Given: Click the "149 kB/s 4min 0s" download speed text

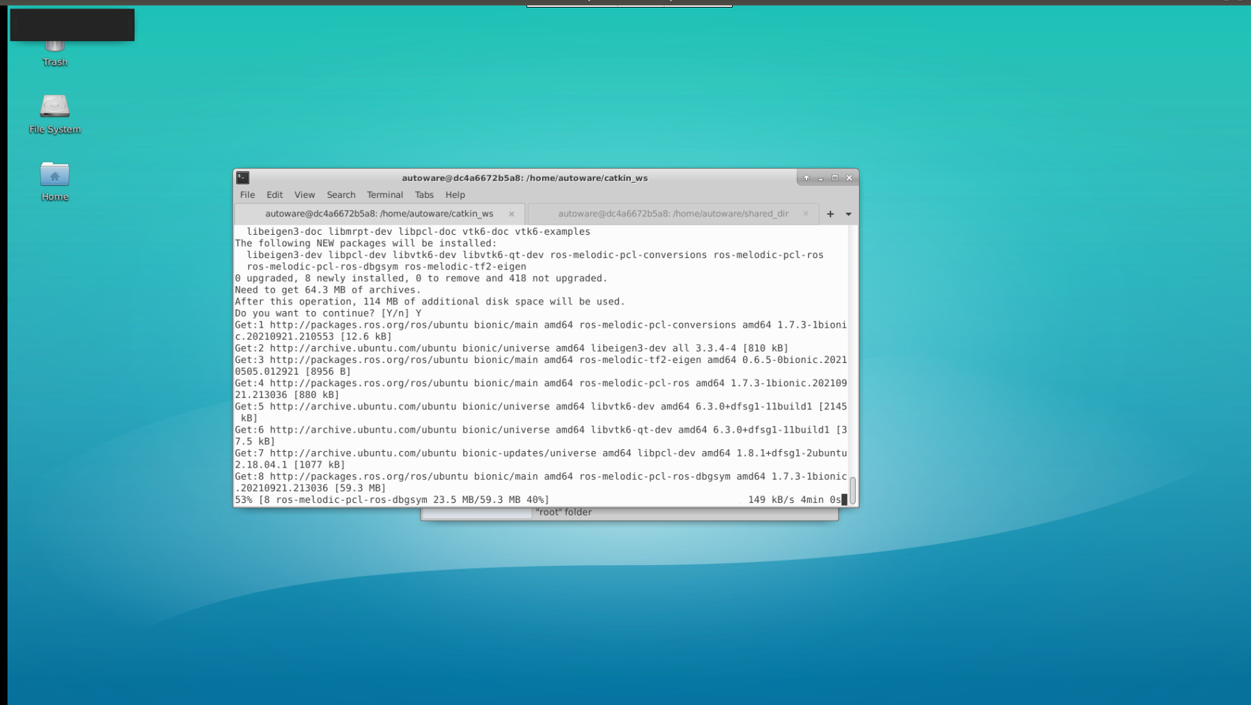Looking at the screenshot, I should 794,500.
